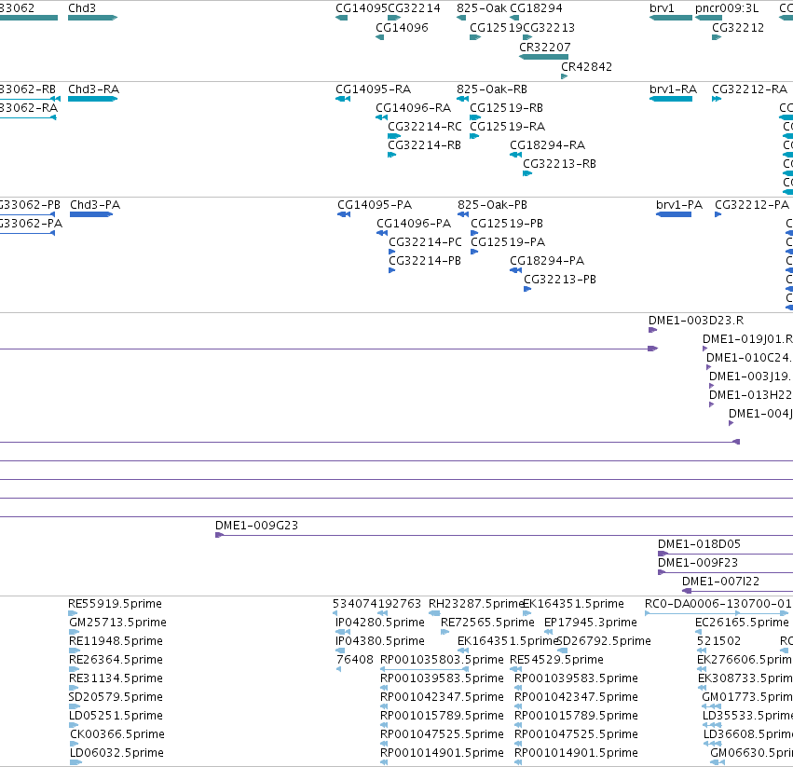Click the RC0-DA0006-130700-01 EST
Viewport: 793px width, 767px height.
(717, 614)
